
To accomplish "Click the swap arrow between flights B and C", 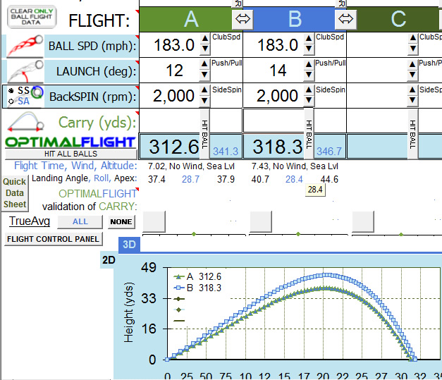I will tap(345, 19).
